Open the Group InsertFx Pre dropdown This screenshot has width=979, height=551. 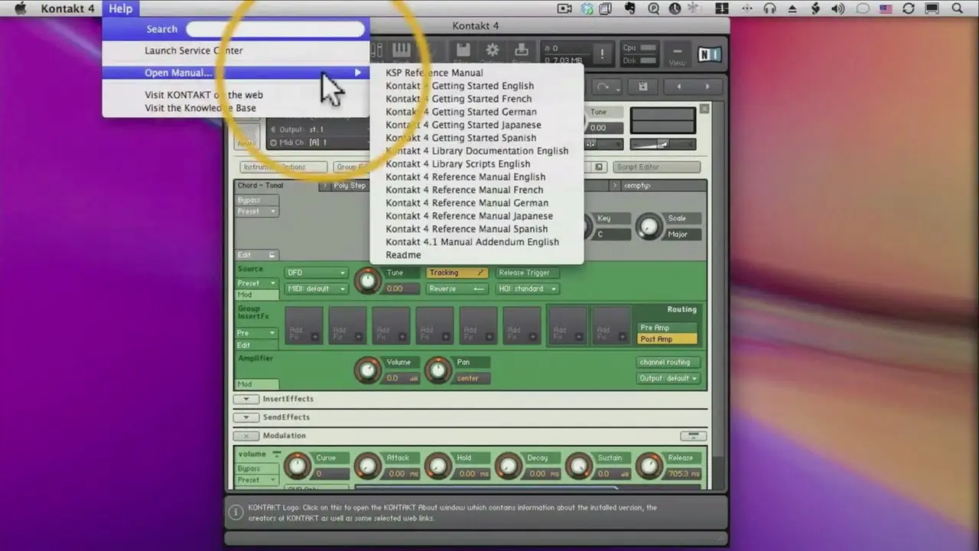click(257, 333)
